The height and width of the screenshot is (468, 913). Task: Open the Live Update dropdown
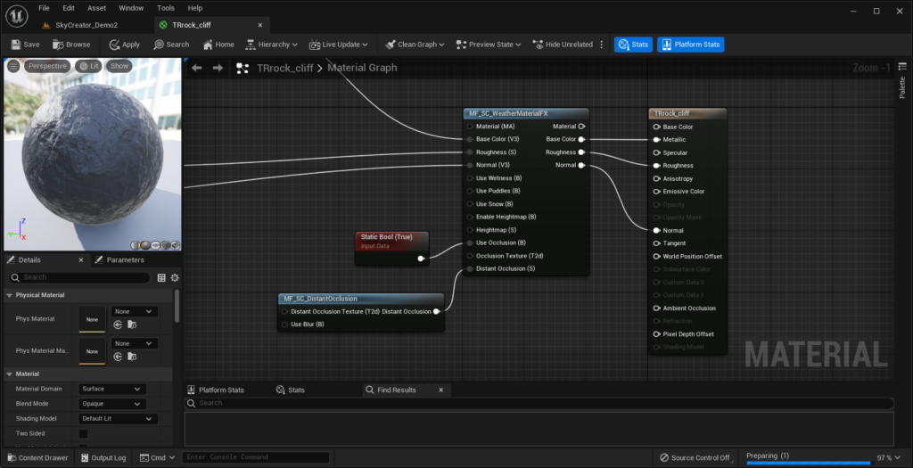[338, 45]
